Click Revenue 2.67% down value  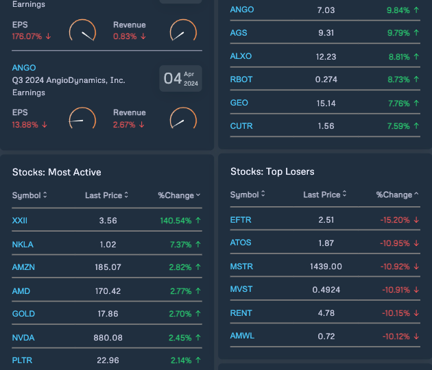tap(129, 125)
